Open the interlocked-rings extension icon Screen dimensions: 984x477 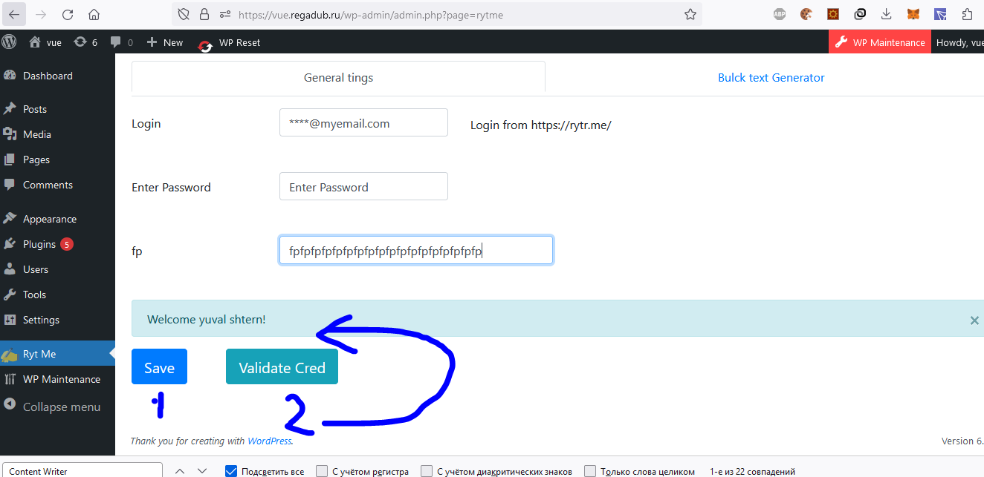(x=860, y=14)
